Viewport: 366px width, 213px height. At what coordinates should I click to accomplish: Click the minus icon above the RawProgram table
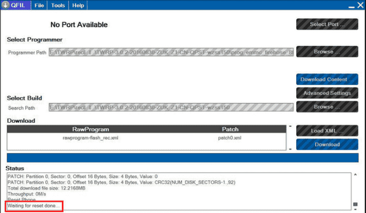[291, 126]
